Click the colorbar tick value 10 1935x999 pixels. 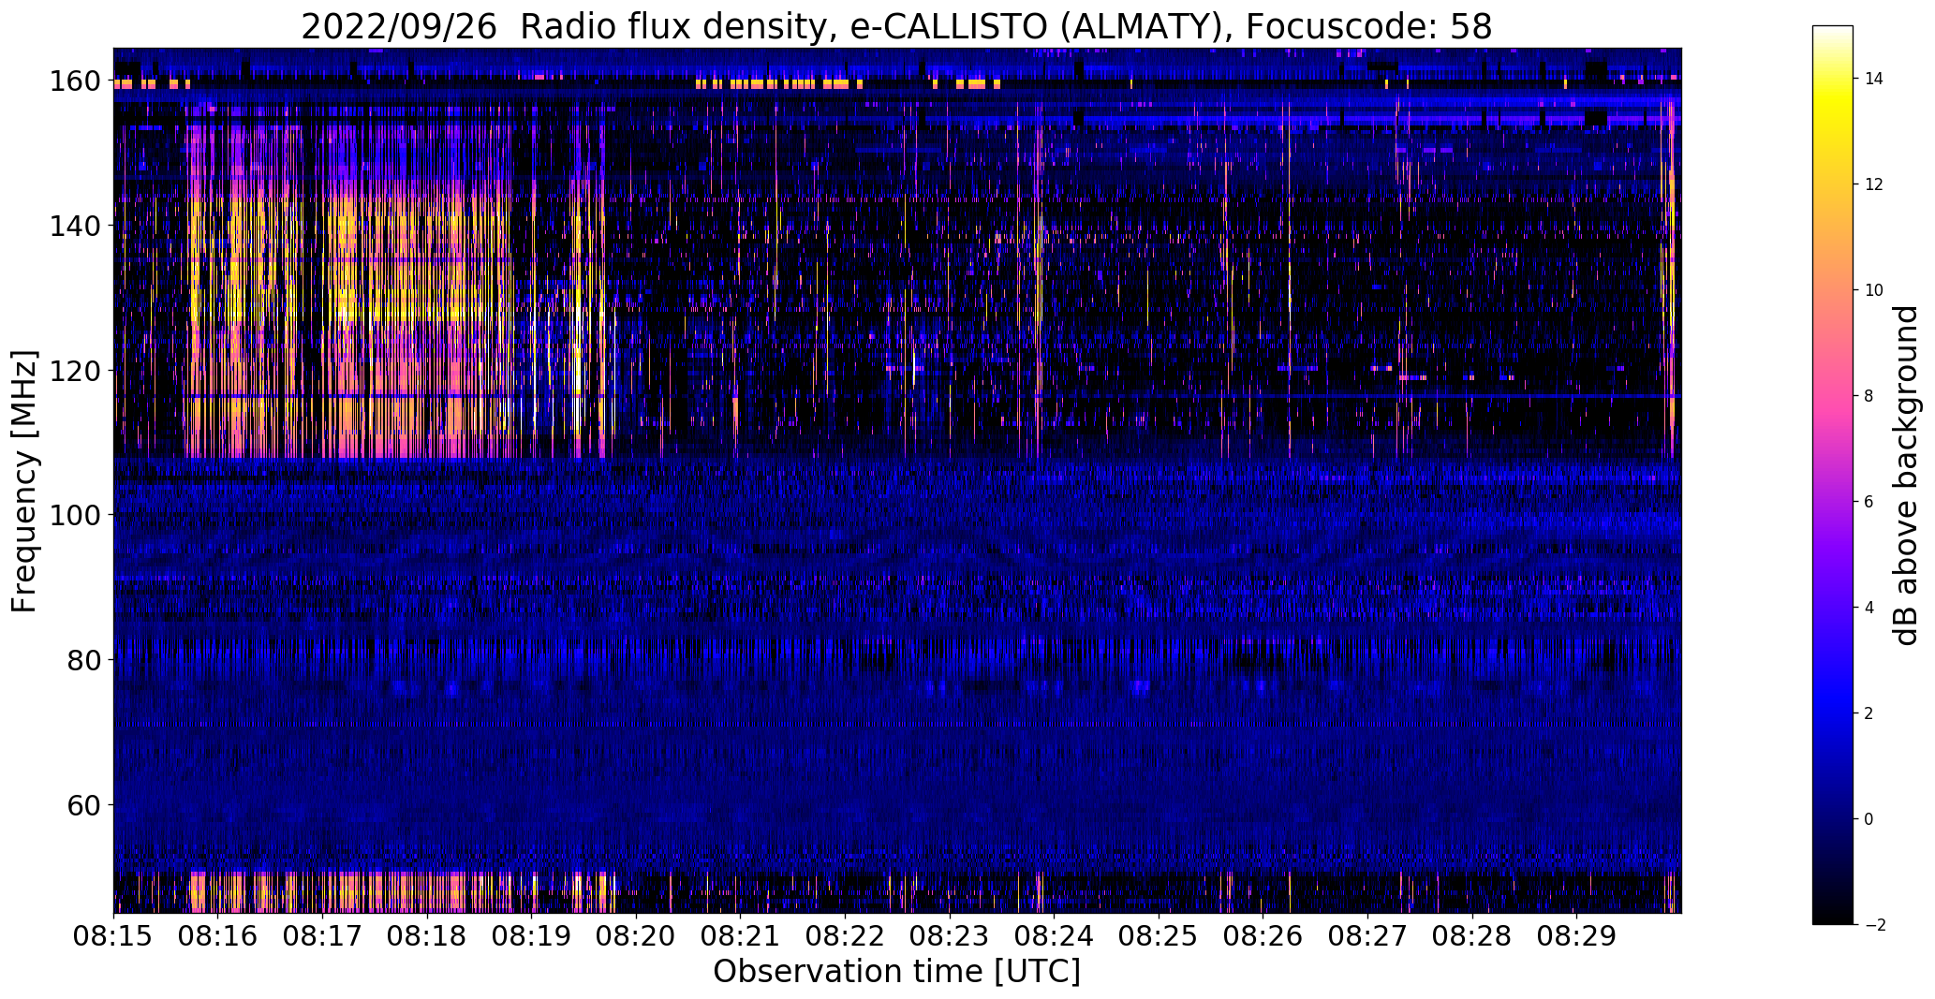pyautogui.click(x=1874, y=290)
